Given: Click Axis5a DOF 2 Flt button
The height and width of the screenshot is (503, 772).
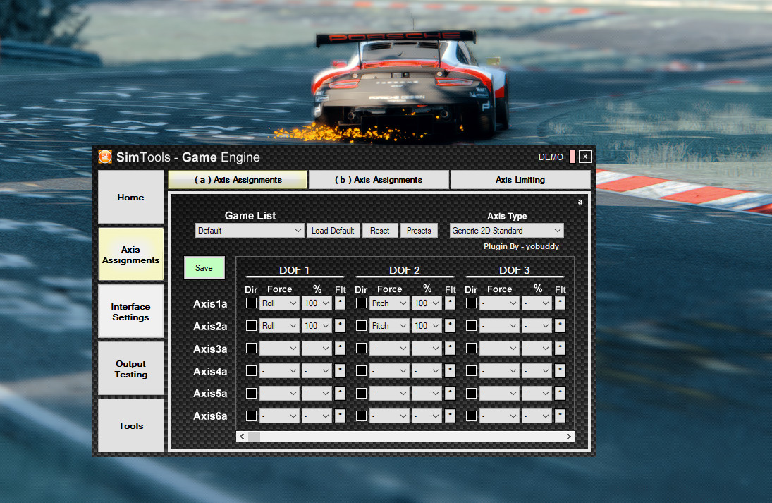Looking at the screenshot, I should click(450, 393).
